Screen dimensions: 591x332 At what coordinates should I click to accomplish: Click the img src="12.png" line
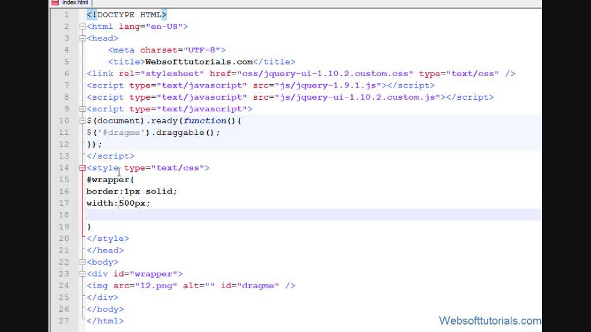[190, 286]
